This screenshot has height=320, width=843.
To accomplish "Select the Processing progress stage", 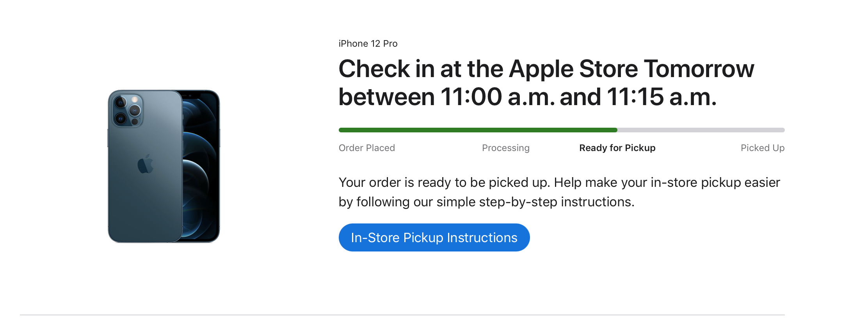I will point(506,148).
